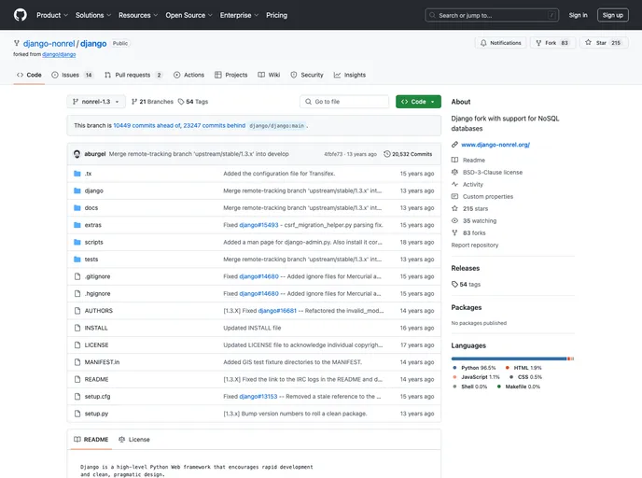642x478 pixels.
Task: Switch to the Issues tab
Action: 72,75
